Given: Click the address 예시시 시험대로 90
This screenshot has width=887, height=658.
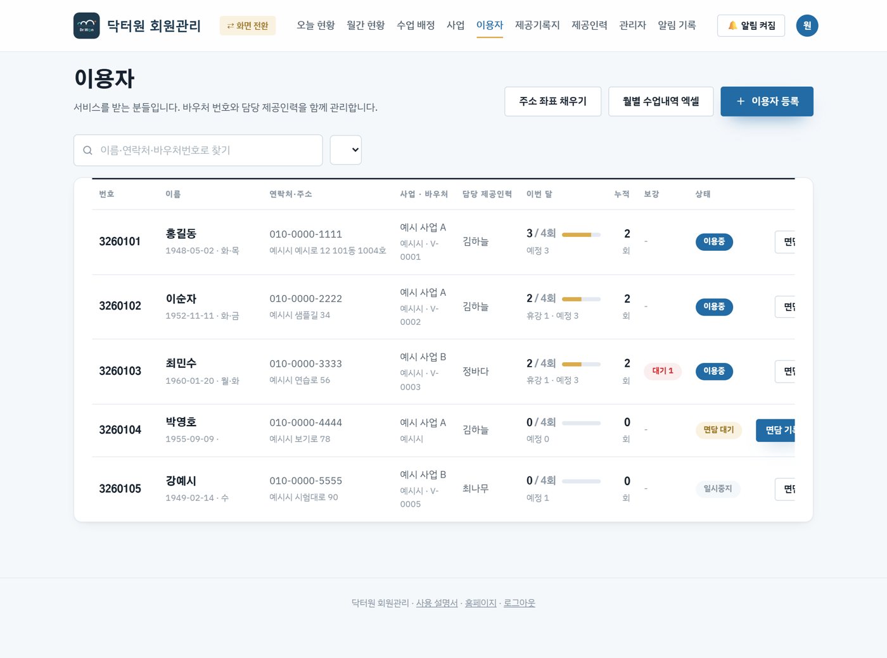Looking at the screenshot, I should click(303, 498).
